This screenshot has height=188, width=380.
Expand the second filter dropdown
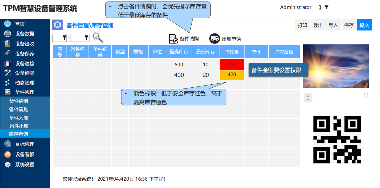point(80,38)
